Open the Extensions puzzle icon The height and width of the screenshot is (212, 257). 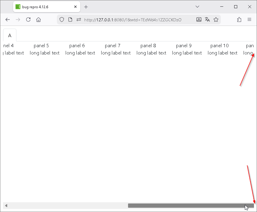coord(239,19)
